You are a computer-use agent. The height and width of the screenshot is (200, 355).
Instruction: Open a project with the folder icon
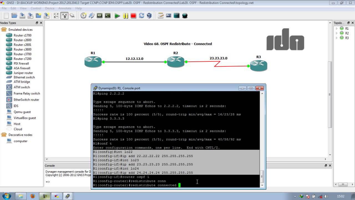[x=14, y=16]
